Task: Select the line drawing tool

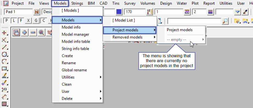Action: tap(4, 47)
